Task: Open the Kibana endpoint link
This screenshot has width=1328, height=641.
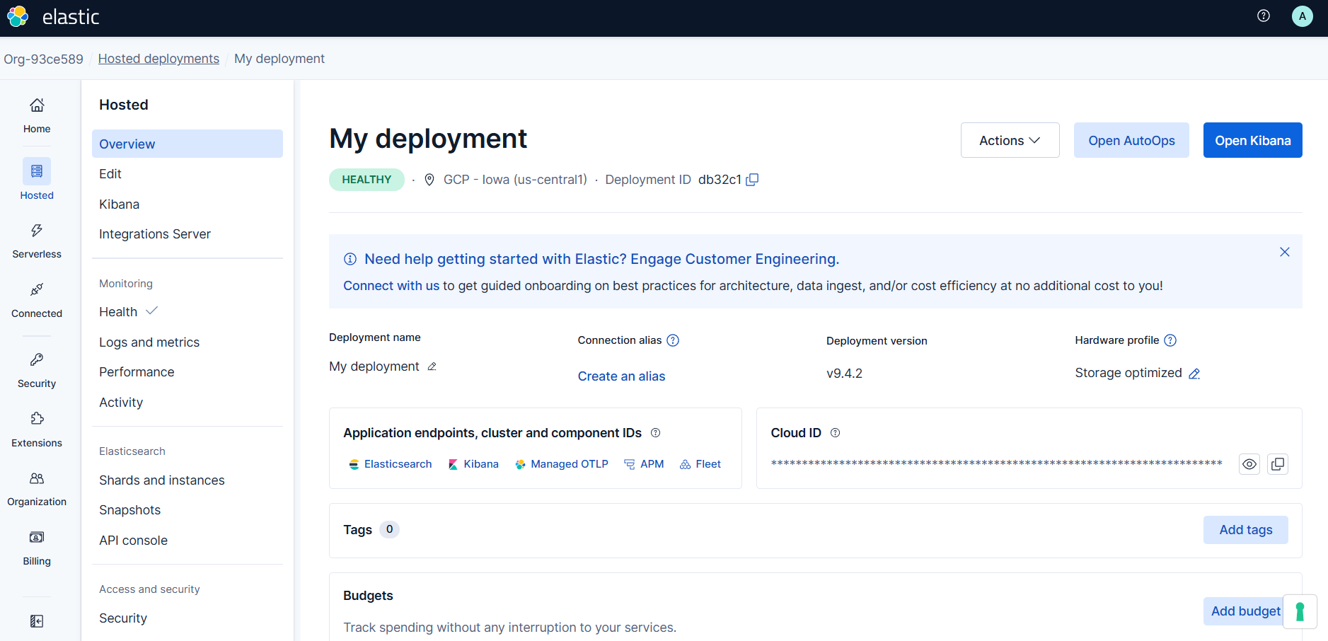Action: click(x=473, y=464)
